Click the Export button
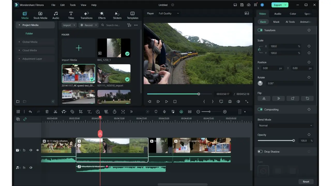The height and width of the screenshot is (186, 331). pyautogui.click(x=280, y=5)
